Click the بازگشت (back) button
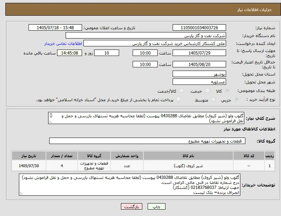The height and width of the screenshot is (216, 281). (x=132, y=206)
